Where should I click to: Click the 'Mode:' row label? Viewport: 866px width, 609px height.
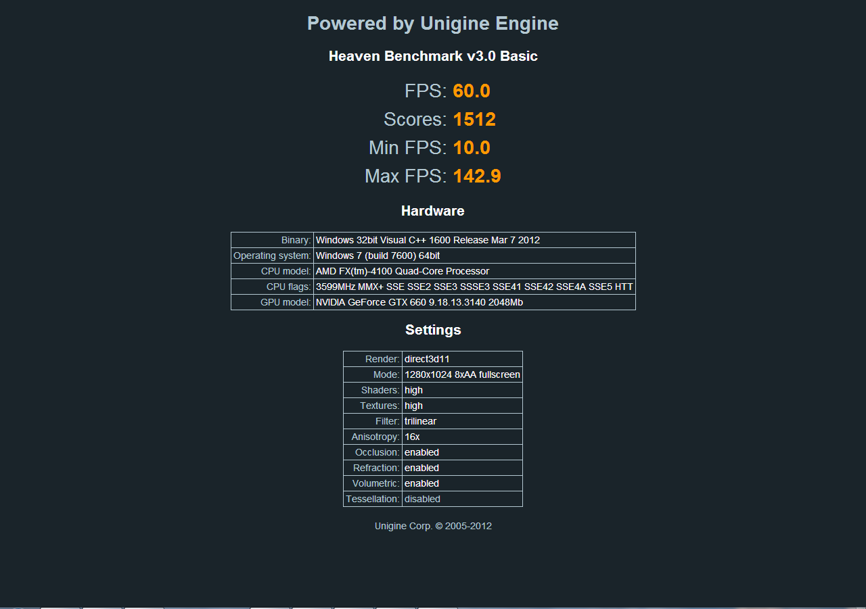click(387, 374)
